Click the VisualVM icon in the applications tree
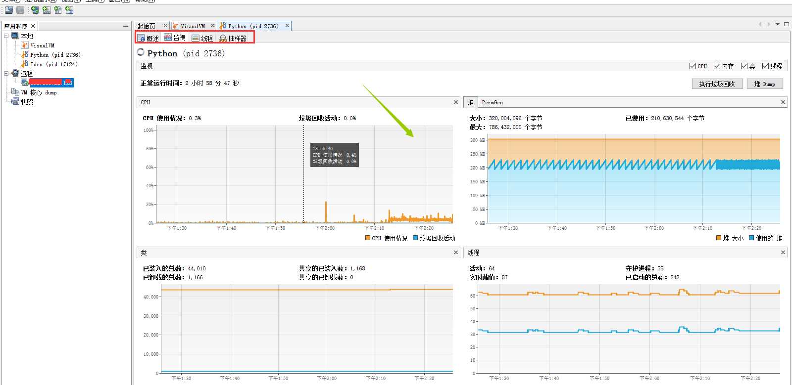This screenshot has width=792, height=385. click(x=25, y=45)
